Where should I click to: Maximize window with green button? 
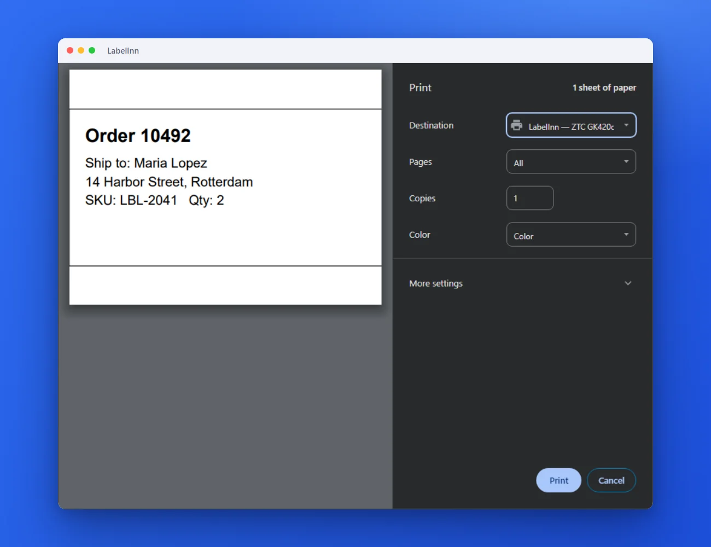92,50
